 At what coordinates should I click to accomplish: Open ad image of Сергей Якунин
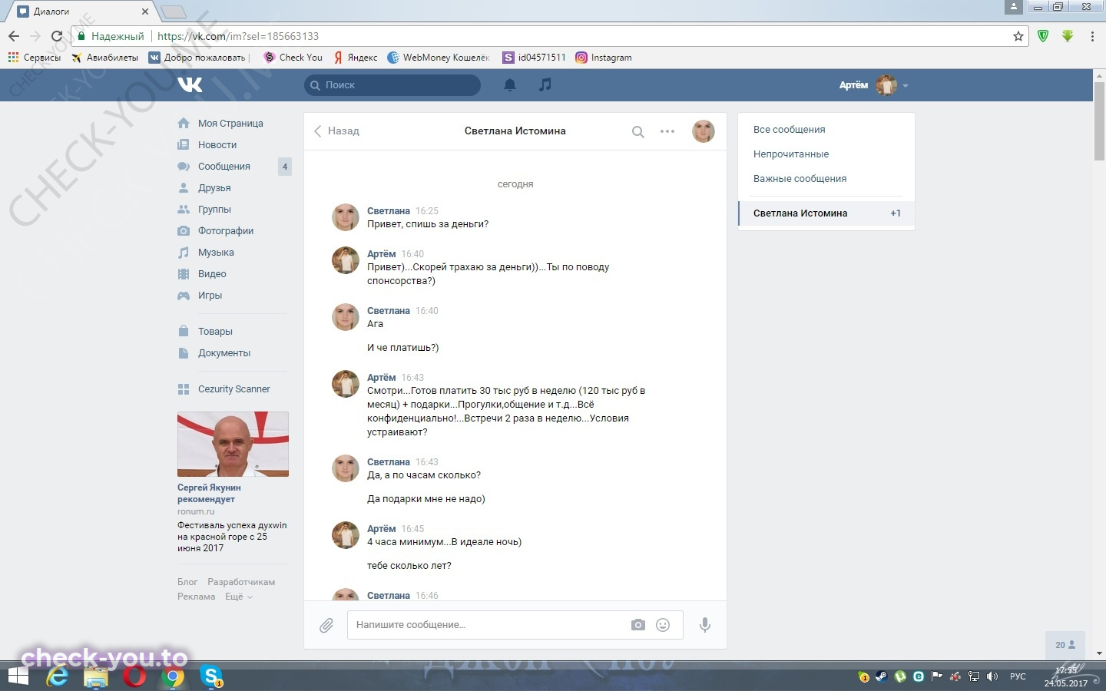[233, 445]
